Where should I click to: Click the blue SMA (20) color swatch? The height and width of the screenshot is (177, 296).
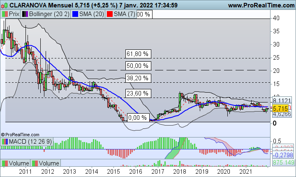75,14
